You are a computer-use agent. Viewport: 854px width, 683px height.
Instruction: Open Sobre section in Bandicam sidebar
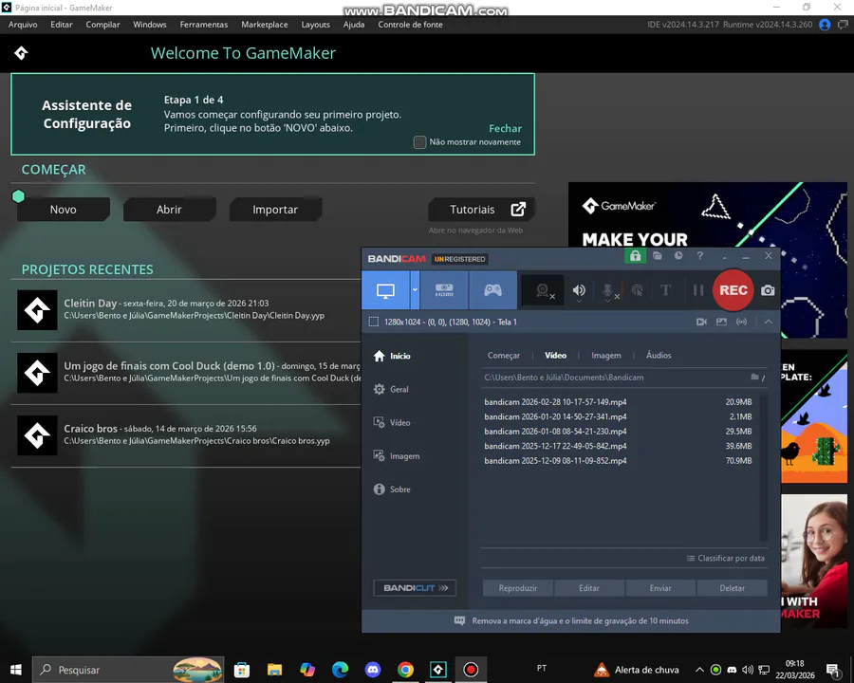coord(392,489)
